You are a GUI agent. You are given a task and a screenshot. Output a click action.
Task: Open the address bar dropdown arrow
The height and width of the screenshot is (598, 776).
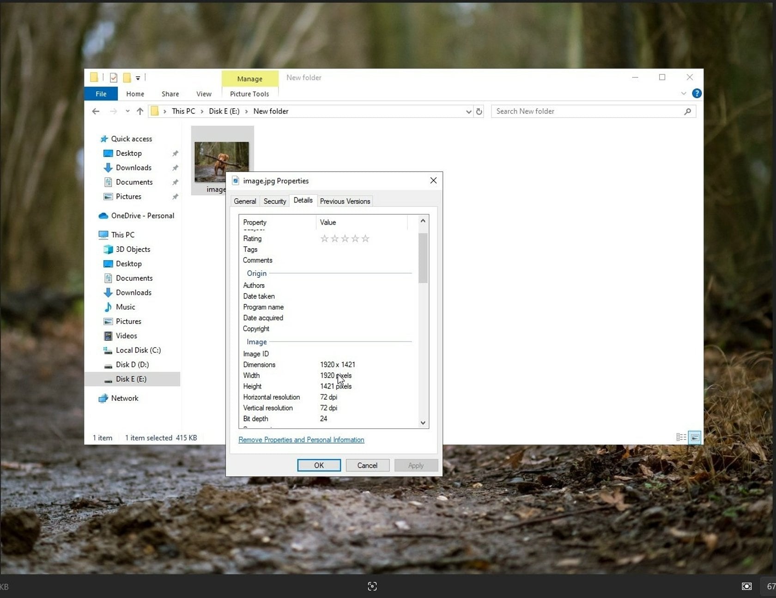pos(468,111)
